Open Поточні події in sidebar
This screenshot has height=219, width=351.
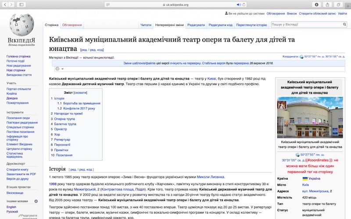[15, 61]
